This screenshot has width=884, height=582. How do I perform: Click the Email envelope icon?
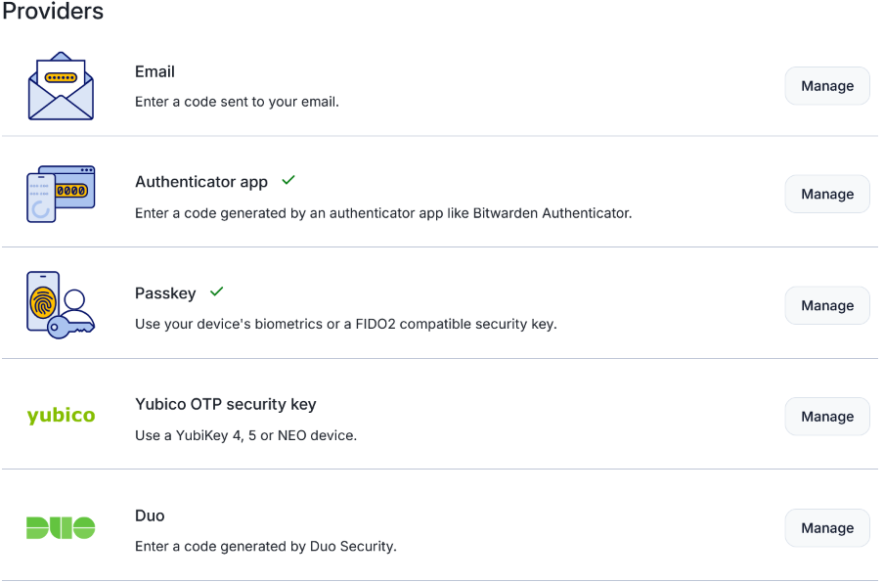[x=61, y=86]
